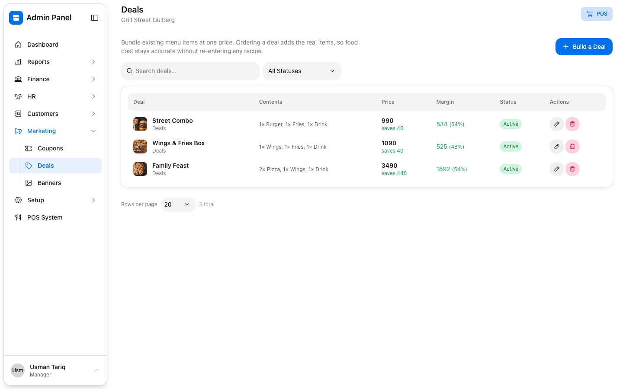
Task: Click the Admin Panel store logo icon
Action: click(16, 18)
